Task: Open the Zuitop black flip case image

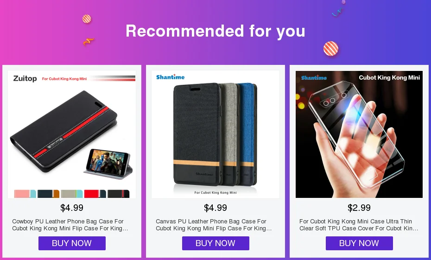Action: (x=72, y=134)
